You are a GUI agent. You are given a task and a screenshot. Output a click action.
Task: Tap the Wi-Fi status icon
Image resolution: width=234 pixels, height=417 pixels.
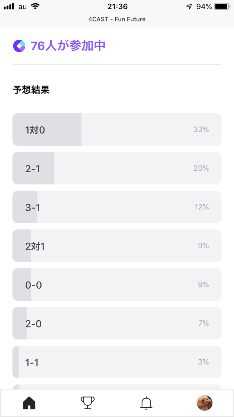click(35, 7)
